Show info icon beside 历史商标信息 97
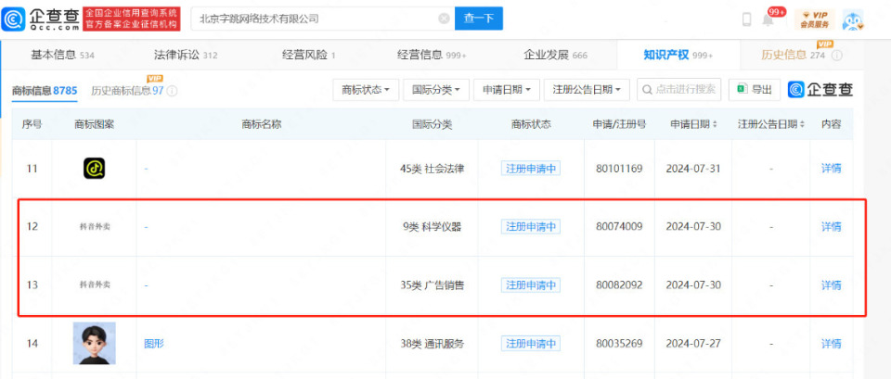 click(173, 91)
